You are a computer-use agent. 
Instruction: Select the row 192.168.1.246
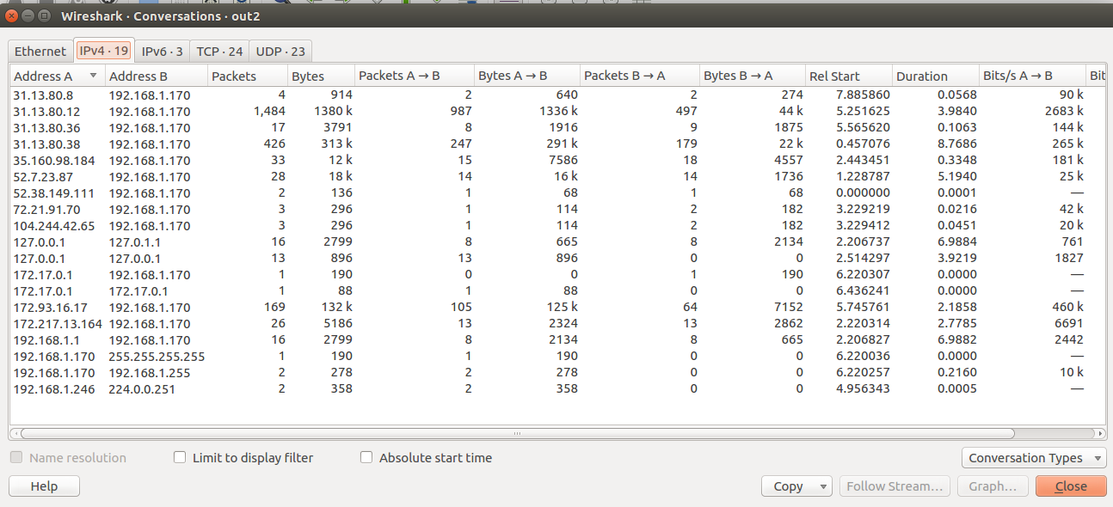[x=558, y=389]
